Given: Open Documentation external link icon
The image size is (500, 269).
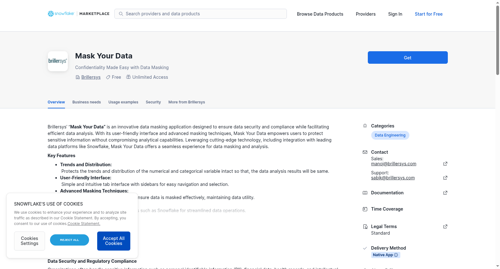Looking at the screenshot, I should 445,193.
